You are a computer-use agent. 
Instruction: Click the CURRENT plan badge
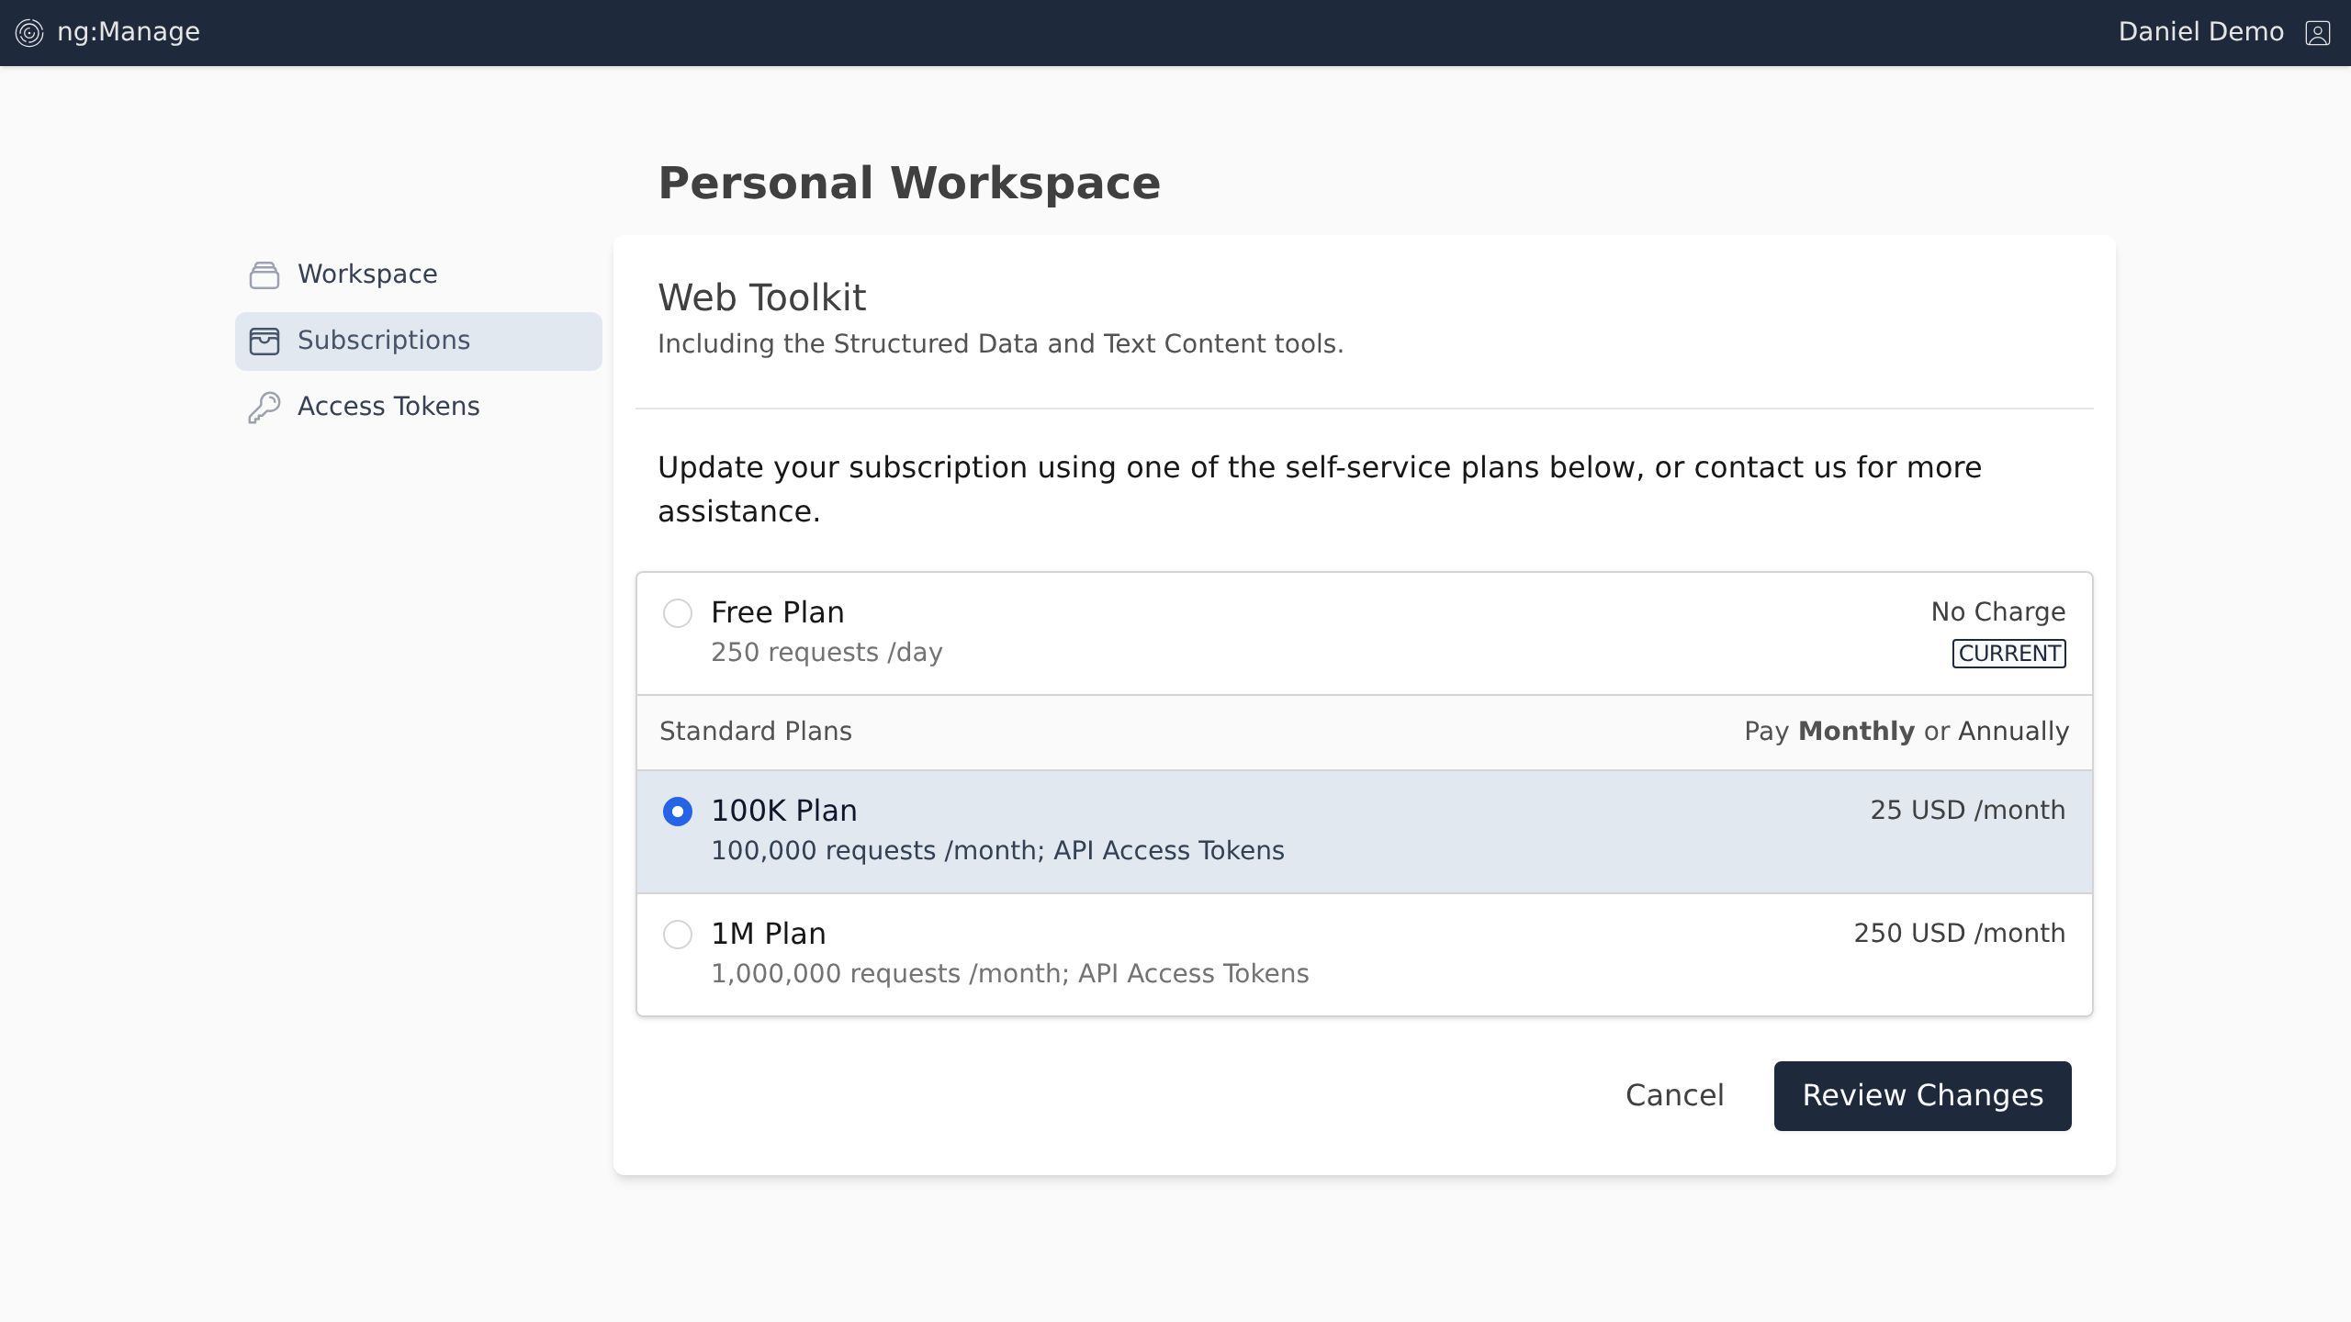[x=2008, y=654]
